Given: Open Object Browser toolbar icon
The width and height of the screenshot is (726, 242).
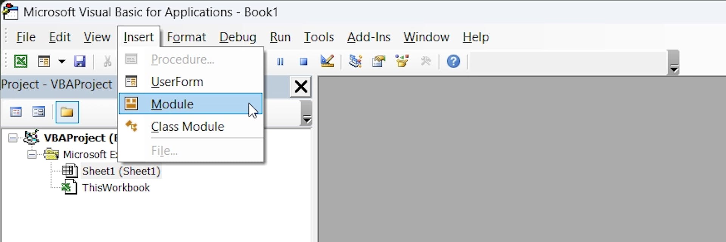Looking at the screenshot, I should click(402, 61).
